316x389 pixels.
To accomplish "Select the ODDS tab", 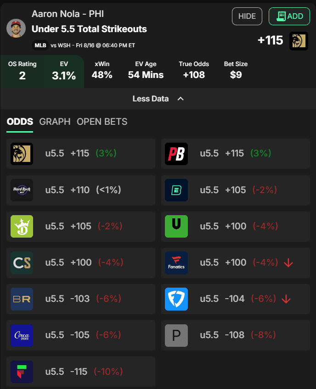I will coord(20,122).
